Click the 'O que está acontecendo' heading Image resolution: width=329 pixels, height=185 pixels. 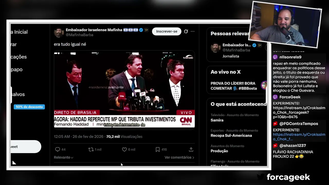tap(239, 104)
